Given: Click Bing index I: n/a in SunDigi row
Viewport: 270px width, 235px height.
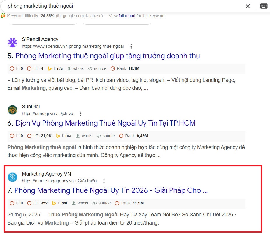Looking at the screenshot, I should click(64, 136).
